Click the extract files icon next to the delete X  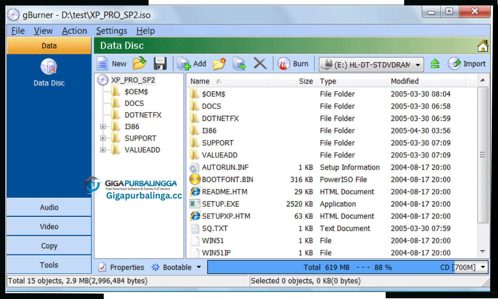point(239,64)
